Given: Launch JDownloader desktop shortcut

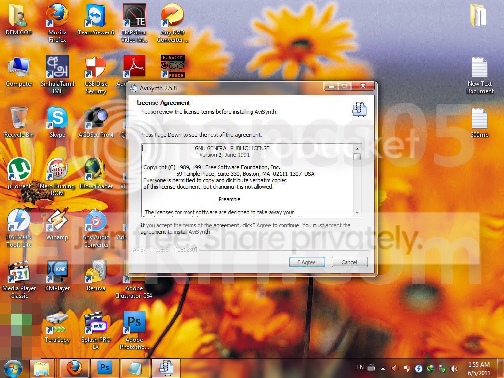Looking at the screenshot, I should (x=96, y=173).
